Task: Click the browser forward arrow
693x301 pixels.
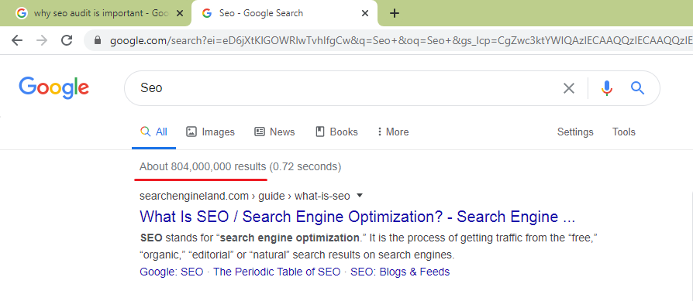Action: tap(42, 40)
